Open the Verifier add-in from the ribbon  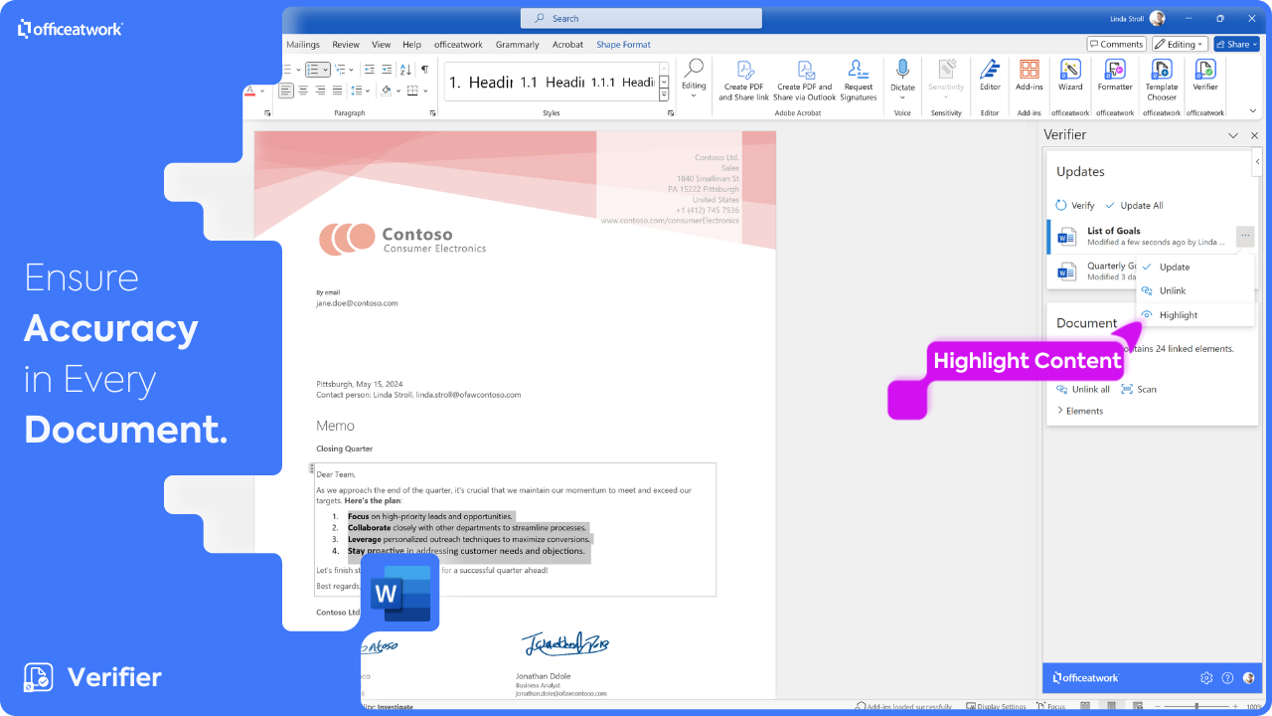pyautogui.click(x=1205, y=75)
